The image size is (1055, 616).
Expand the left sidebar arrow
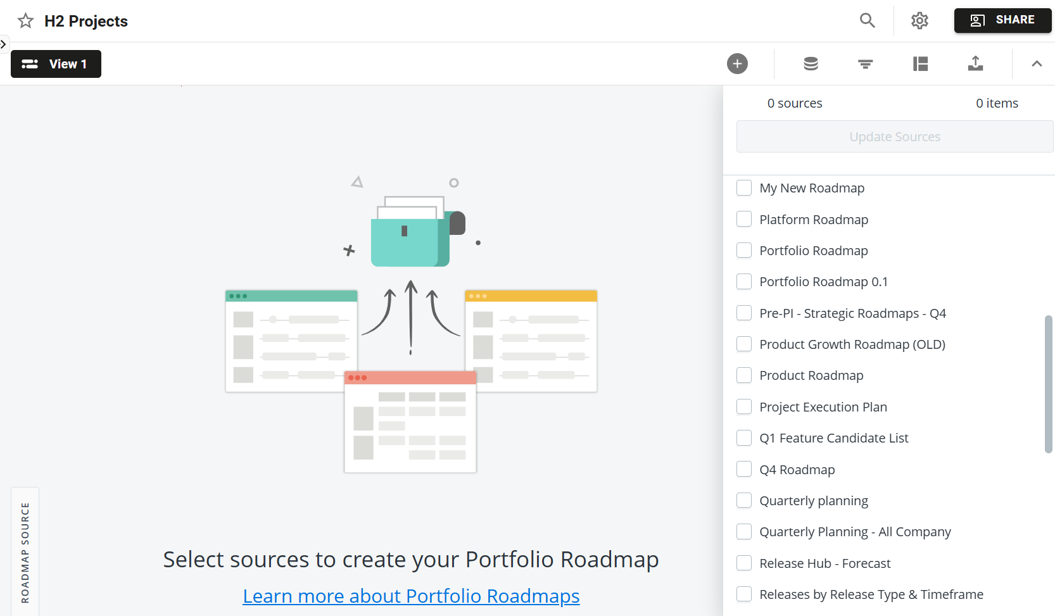4,44
